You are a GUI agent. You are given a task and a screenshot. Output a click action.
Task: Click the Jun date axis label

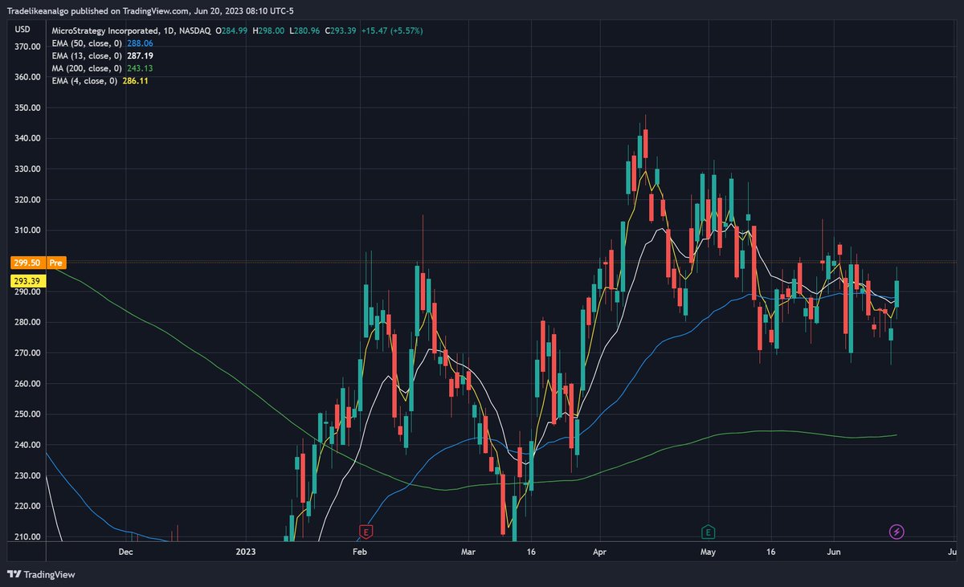pyautogui.click(x=834, y=552)
